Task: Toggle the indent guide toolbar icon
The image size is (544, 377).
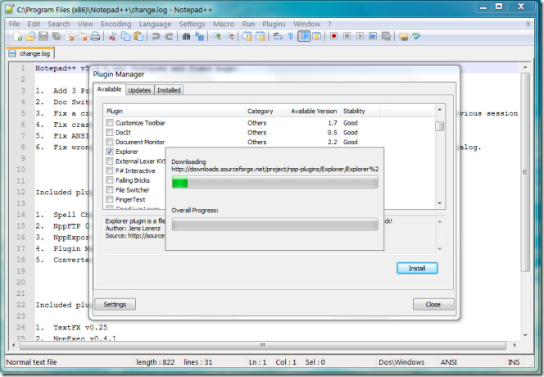Action: [x=304, y=36]
